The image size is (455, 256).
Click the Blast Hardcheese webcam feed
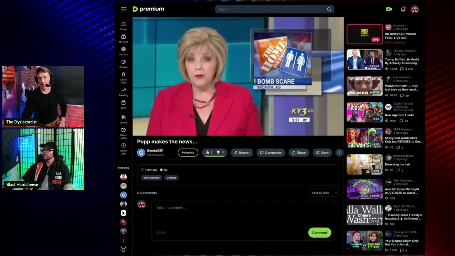click(x=43, y=159)
